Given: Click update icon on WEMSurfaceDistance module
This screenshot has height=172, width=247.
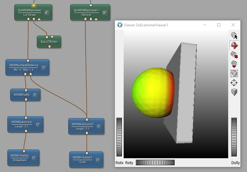Looking at the screenshot, I should click(x=44, y=67).
